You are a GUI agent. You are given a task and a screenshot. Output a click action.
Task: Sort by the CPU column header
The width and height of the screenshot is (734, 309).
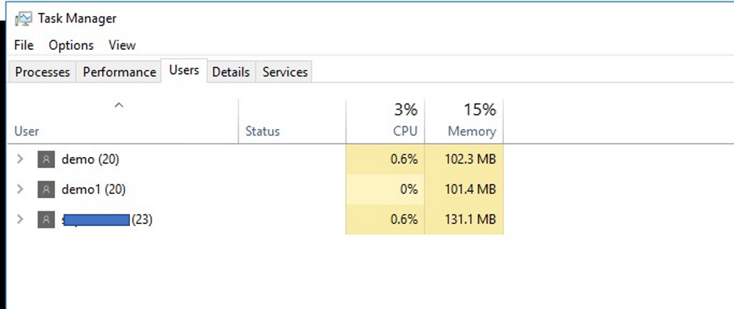[x=385, y=120]
